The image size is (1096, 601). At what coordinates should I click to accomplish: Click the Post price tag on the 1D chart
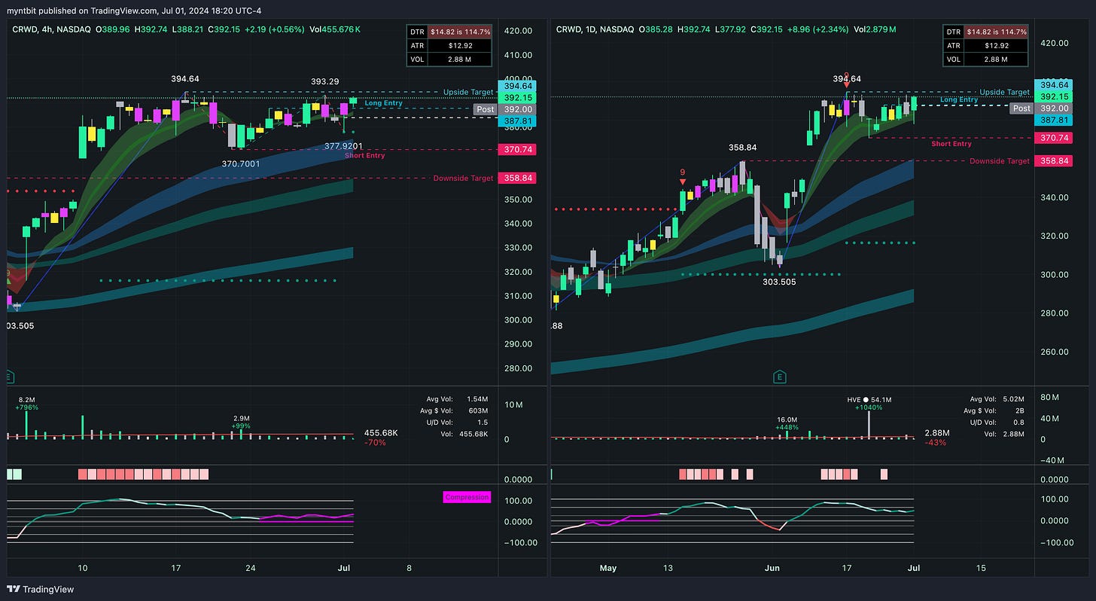(1021, 108)
